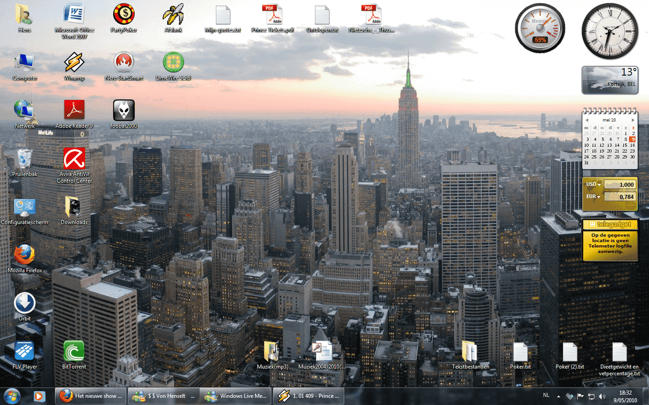This screenshot has width=649, height=405.
Task: Open Avira AntiVir Control Center icon
Action: coord(74,159)
